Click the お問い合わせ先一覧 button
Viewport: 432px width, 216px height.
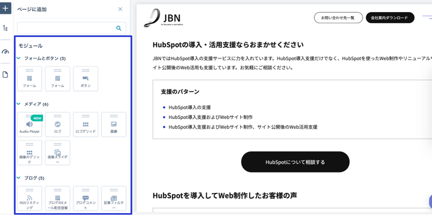coord(338,18)
